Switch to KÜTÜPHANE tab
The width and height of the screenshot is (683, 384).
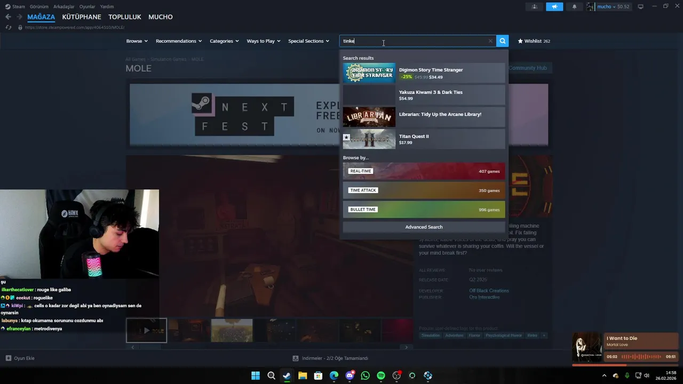click(x=82, y=17)
